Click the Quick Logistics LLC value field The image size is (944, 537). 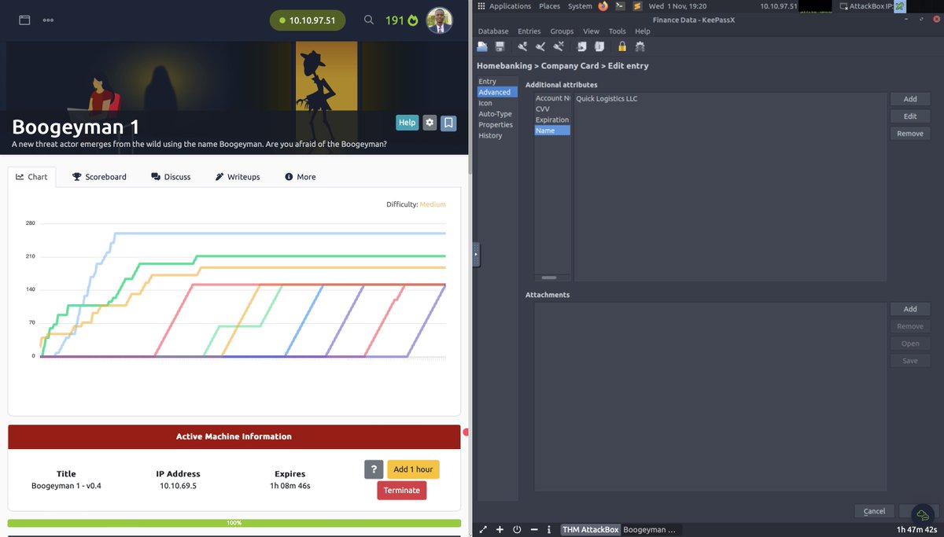pyautogui.click(x=730, y=187)
